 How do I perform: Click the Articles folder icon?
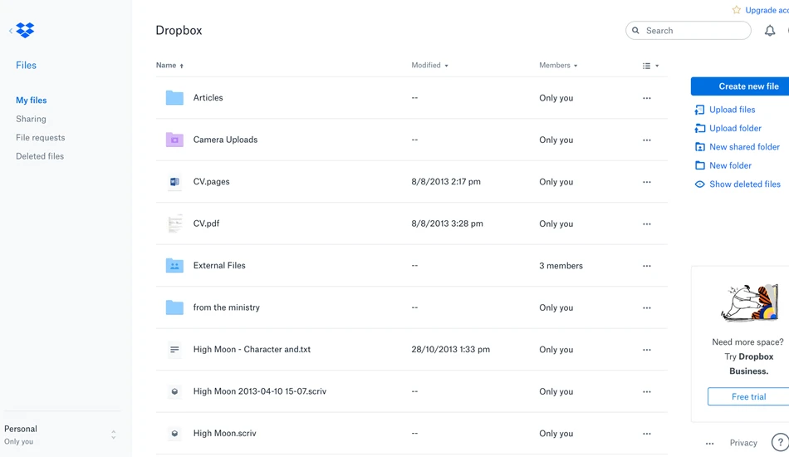coord(174,98)
